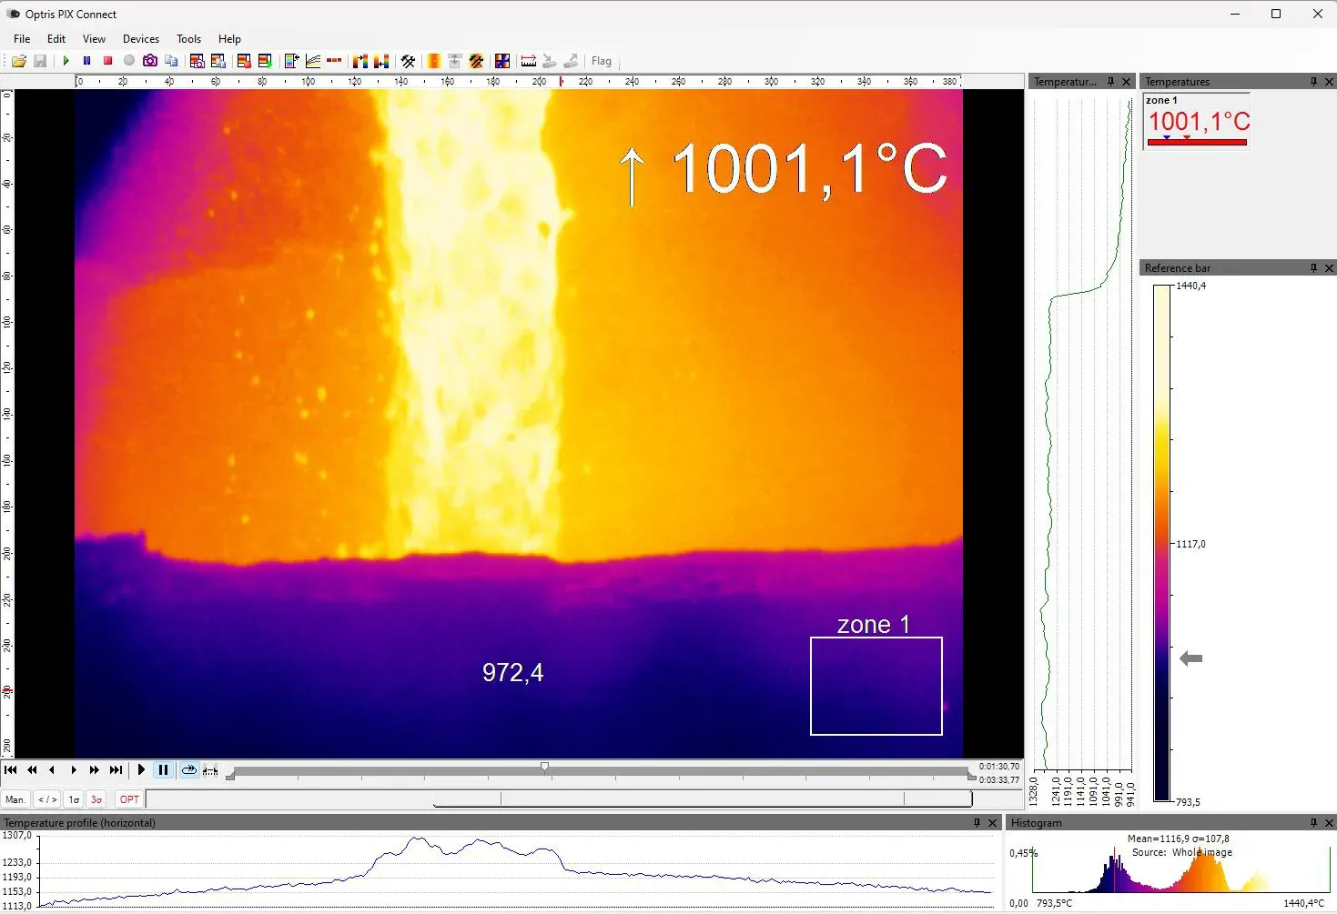Click the open file folder icon
Screen dimensions: 1337x914
coord(18,61)
